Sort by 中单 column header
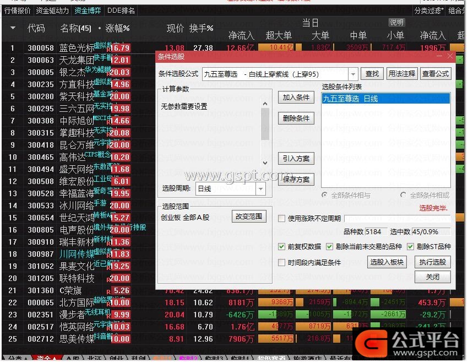 (358, 36)
